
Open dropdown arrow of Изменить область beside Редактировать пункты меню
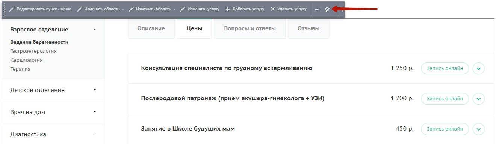pyautogui.click(x=123, y=9)
